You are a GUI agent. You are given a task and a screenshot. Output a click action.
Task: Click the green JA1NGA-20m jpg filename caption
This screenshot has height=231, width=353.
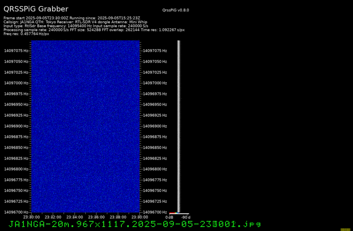pyautogui.click(x=135, y=224)
